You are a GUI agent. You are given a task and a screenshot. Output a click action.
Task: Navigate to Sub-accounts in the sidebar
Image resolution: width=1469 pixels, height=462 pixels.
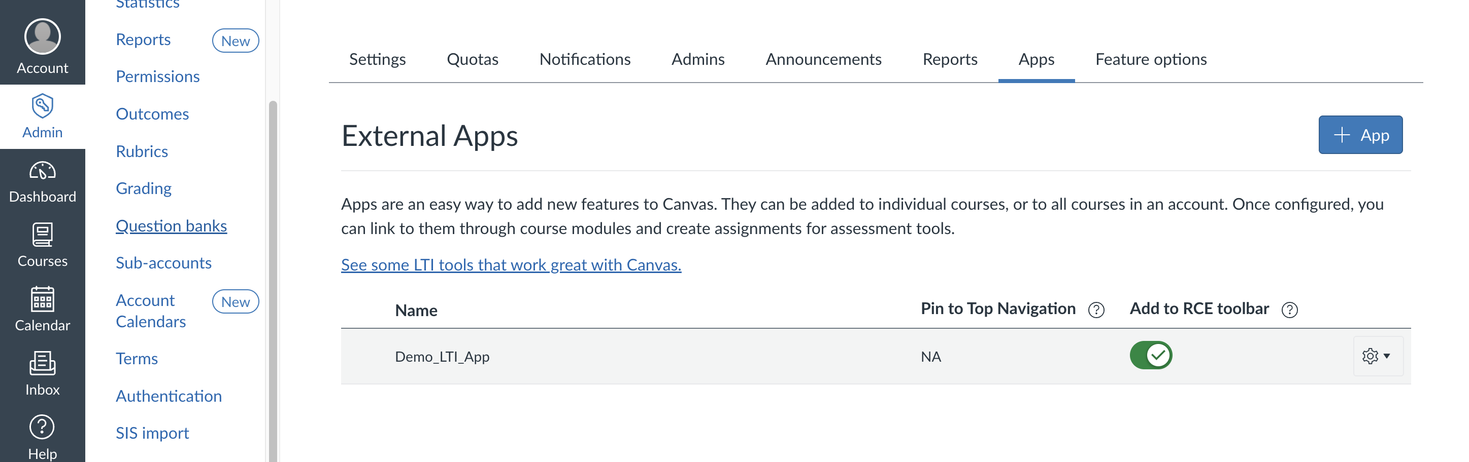(163, 263)
